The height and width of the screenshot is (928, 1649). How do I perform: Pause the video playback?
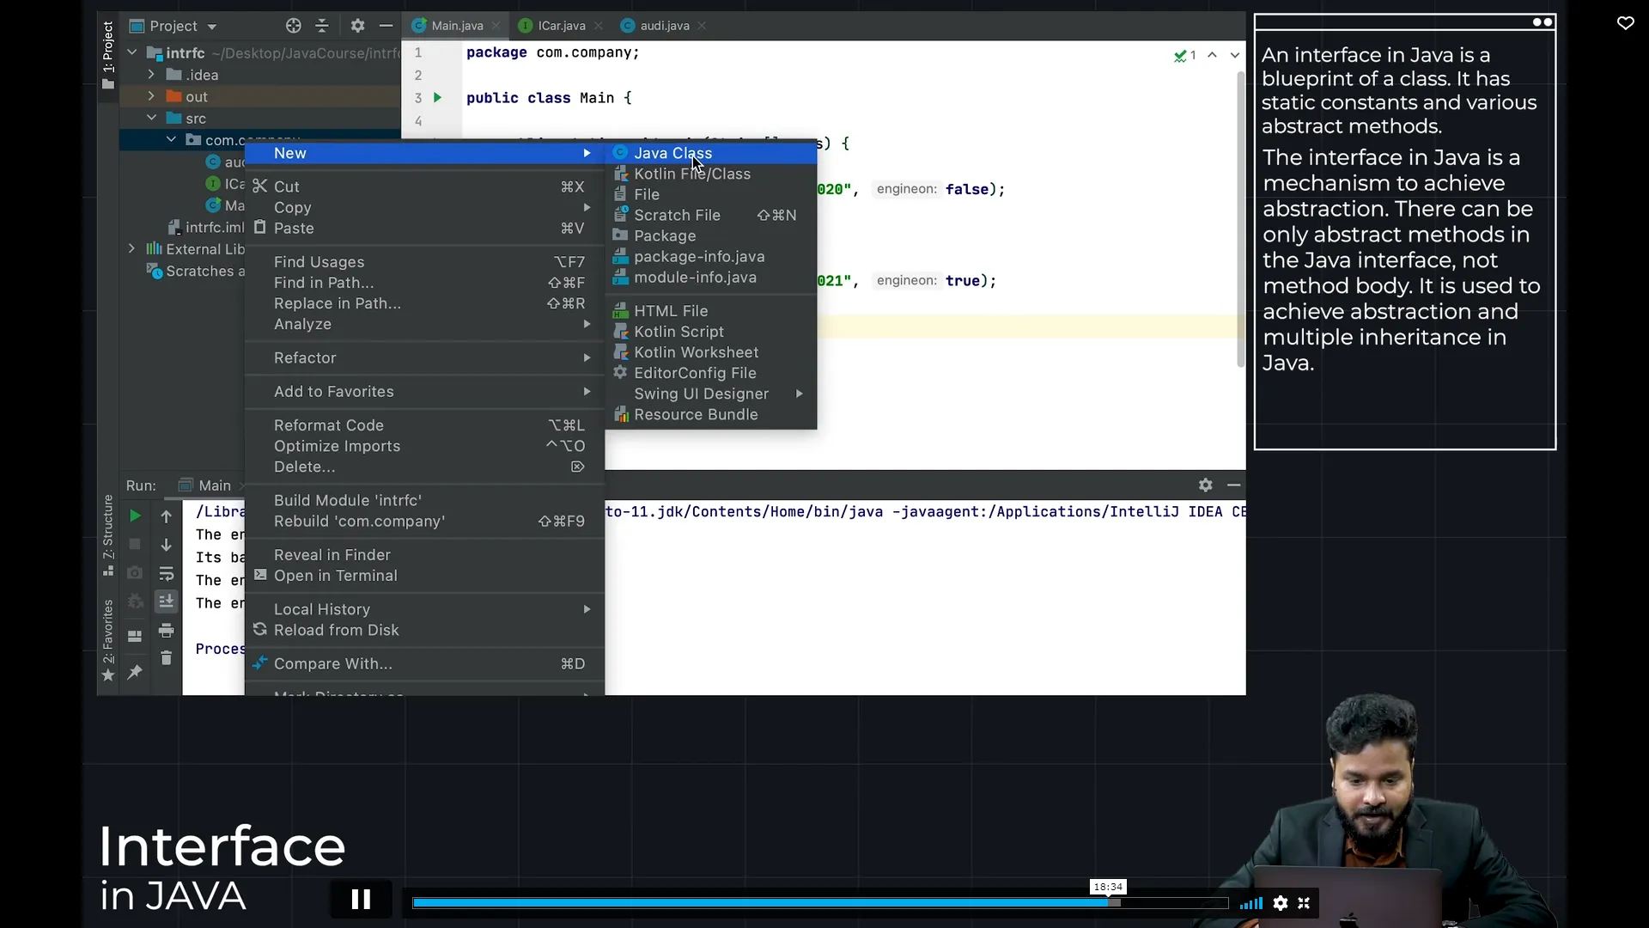pyautogui.click(x=361, y=899)
